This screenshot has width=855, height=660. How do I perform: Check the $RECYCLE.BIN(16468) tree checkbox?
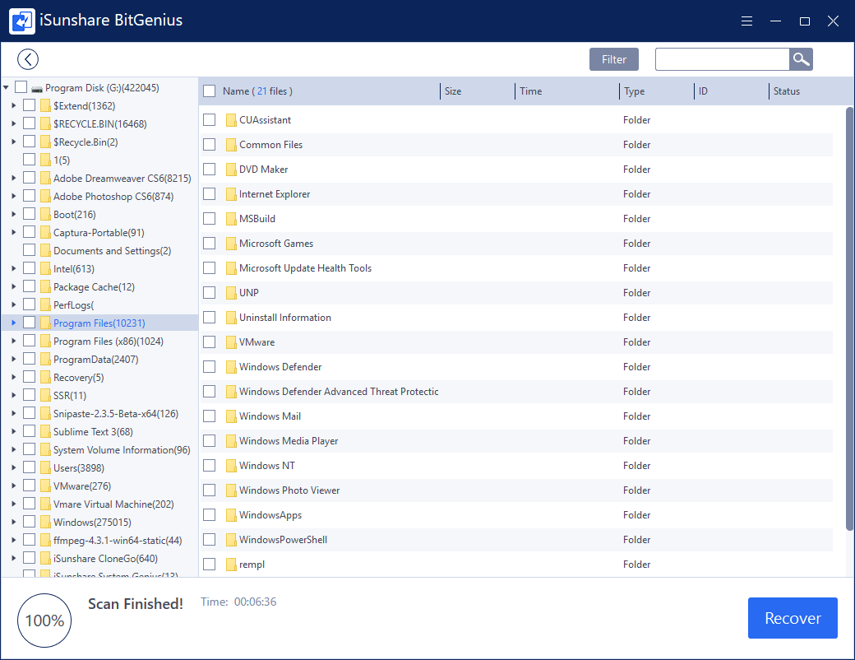(x=30, y=123)
